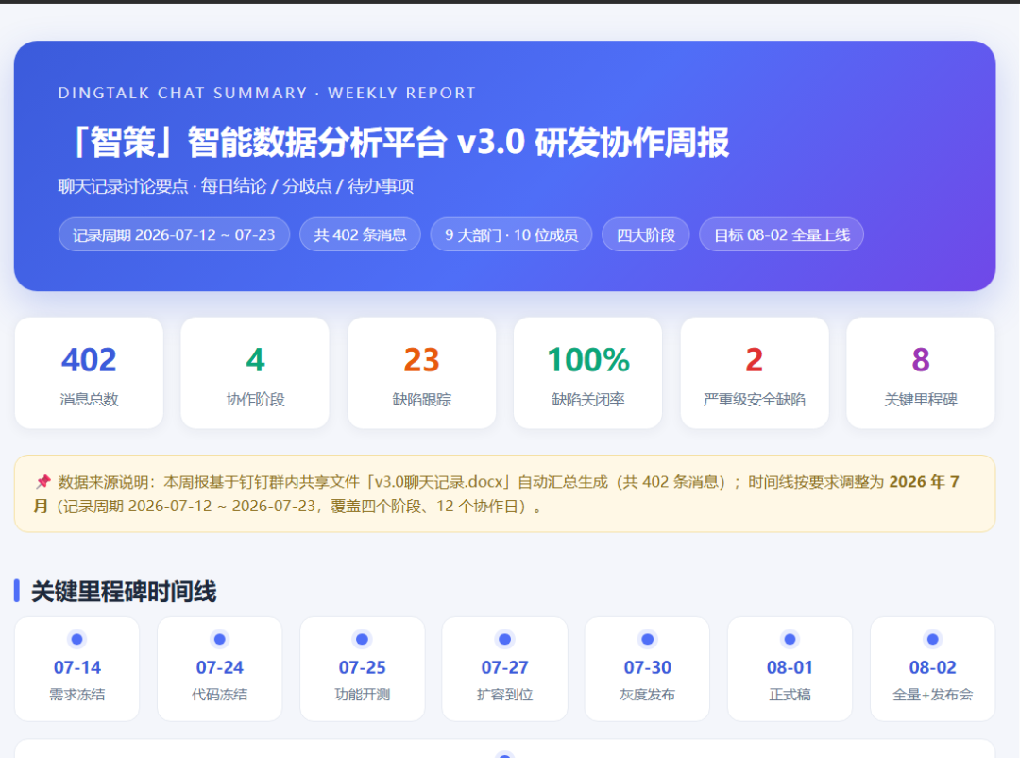Click the 功能开测 milestone label
This screenshot has width=1020, height=758.
coord(363,695)
